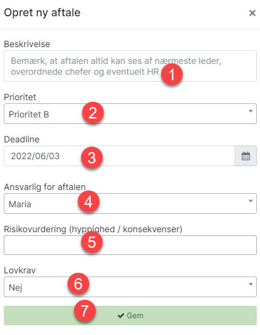Click the Deadline date field 2022/06/03

119,156
